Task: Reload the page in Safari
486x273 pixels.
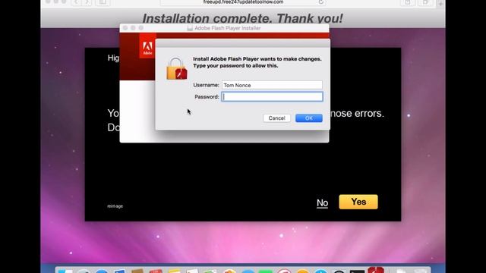Action: point(320,2)
